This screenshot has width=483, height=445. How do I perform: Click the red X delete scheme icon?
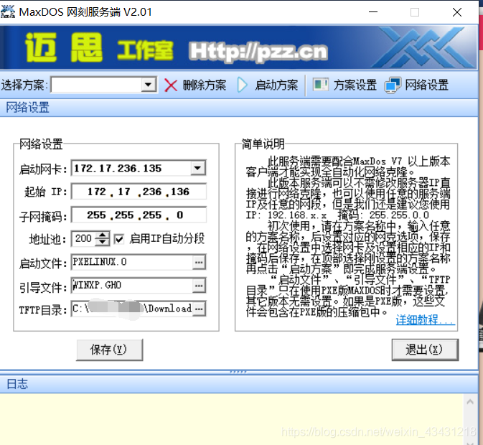pyautogui.click(x=170, y=85)
